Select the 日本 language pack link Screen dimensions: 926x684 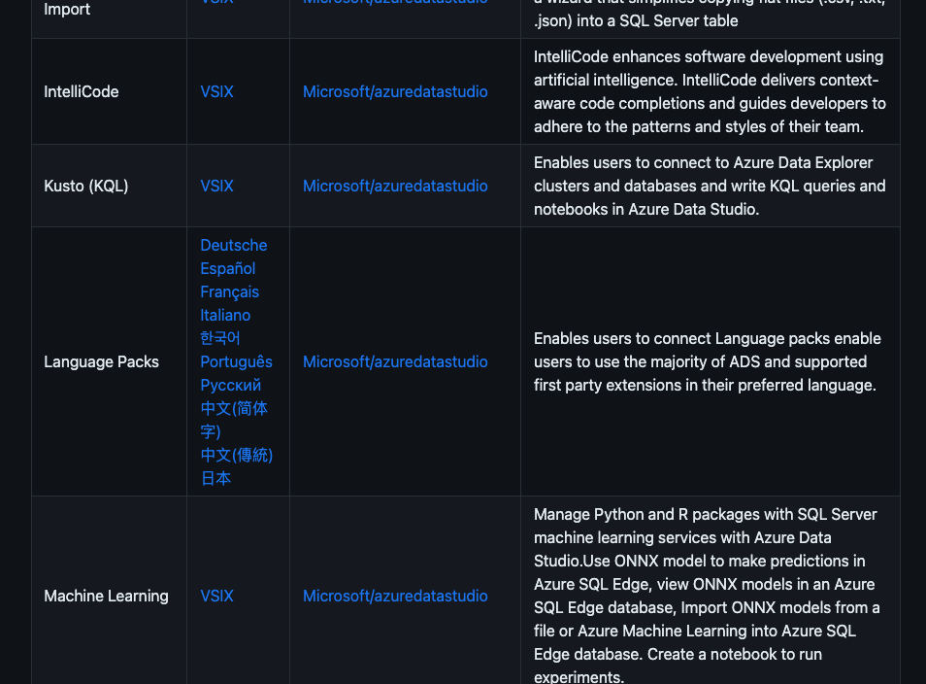click(215, 478)
